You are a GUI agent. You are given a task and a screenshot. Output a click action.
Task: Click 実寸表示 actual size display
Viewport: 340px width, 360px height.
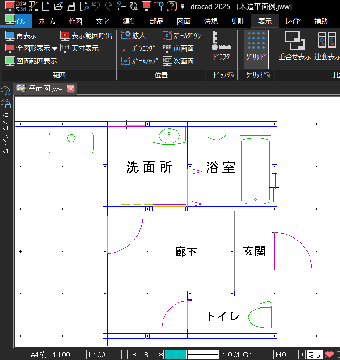pyautogui.click(x=80, y=48)
